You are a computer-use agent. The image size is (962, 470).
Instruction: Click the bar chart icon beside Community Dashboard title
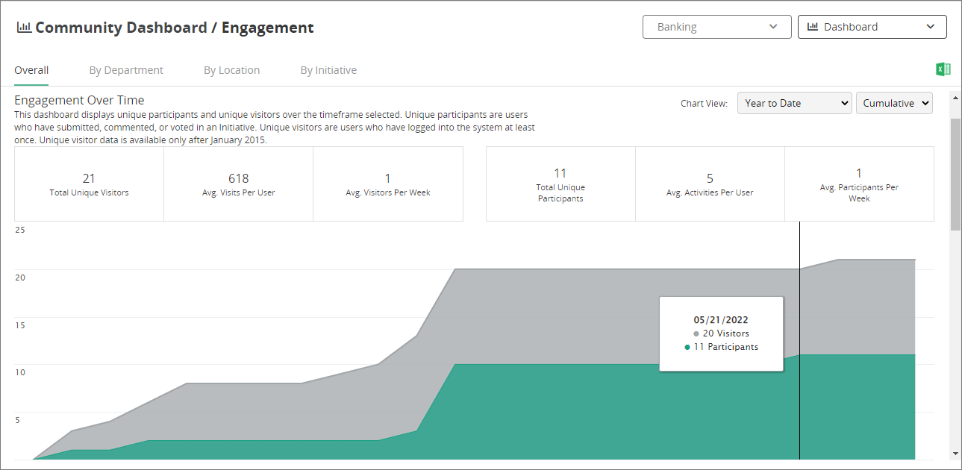[x=24, y=28]
